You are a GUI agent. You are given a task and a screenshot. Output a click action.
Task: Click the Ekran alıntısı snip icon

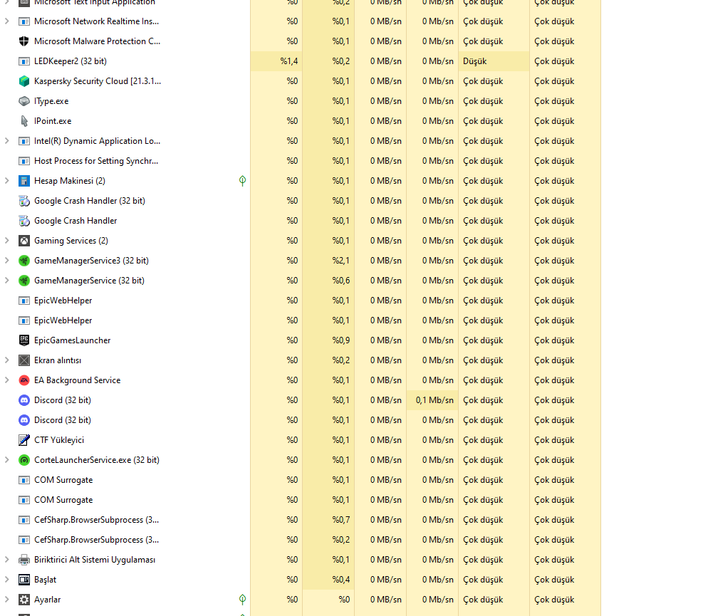point(24,360)
